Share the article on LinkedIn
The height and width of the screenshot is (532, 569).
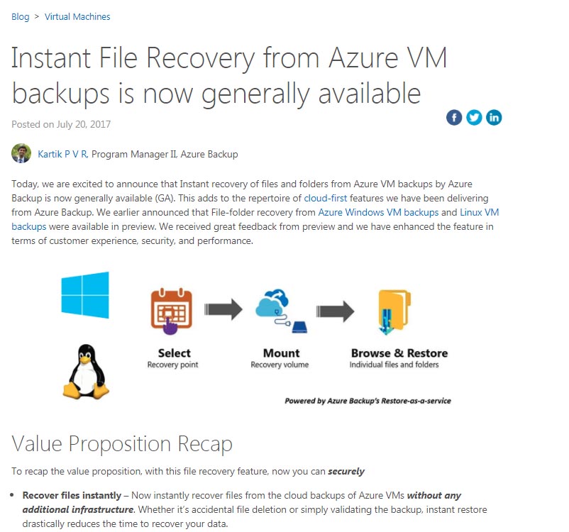[494, 117]
